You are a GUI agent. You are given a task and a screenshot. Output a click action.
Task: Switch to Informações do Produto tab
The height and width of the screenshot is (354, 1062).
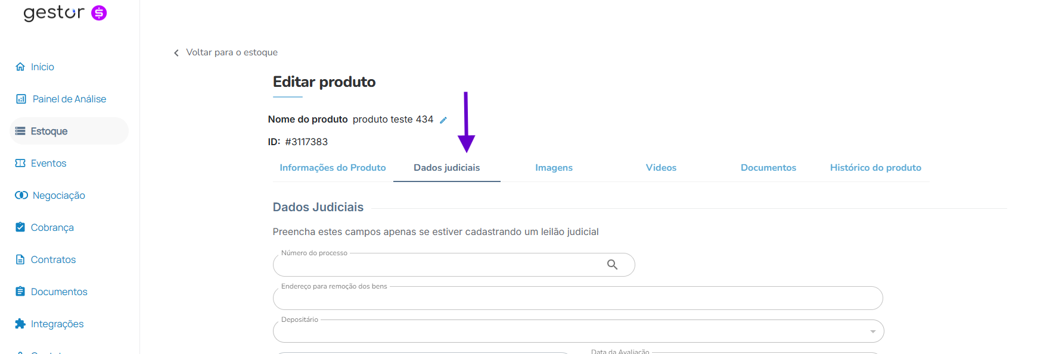333,168
